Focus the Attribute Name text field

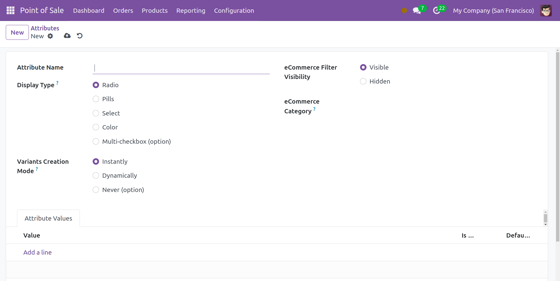(x=181, y=68)
